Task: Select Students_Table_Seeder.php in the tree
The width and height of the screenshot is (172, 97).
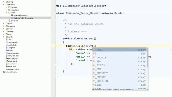Action: tap(23, 18)
